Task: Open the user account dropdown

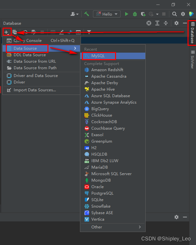Action: [x=74, y=14]
